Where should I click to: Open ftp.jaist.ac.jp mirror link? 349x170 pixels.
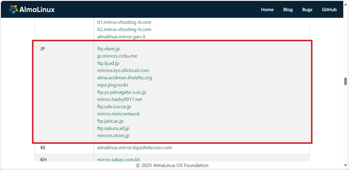tap(110, 121)
